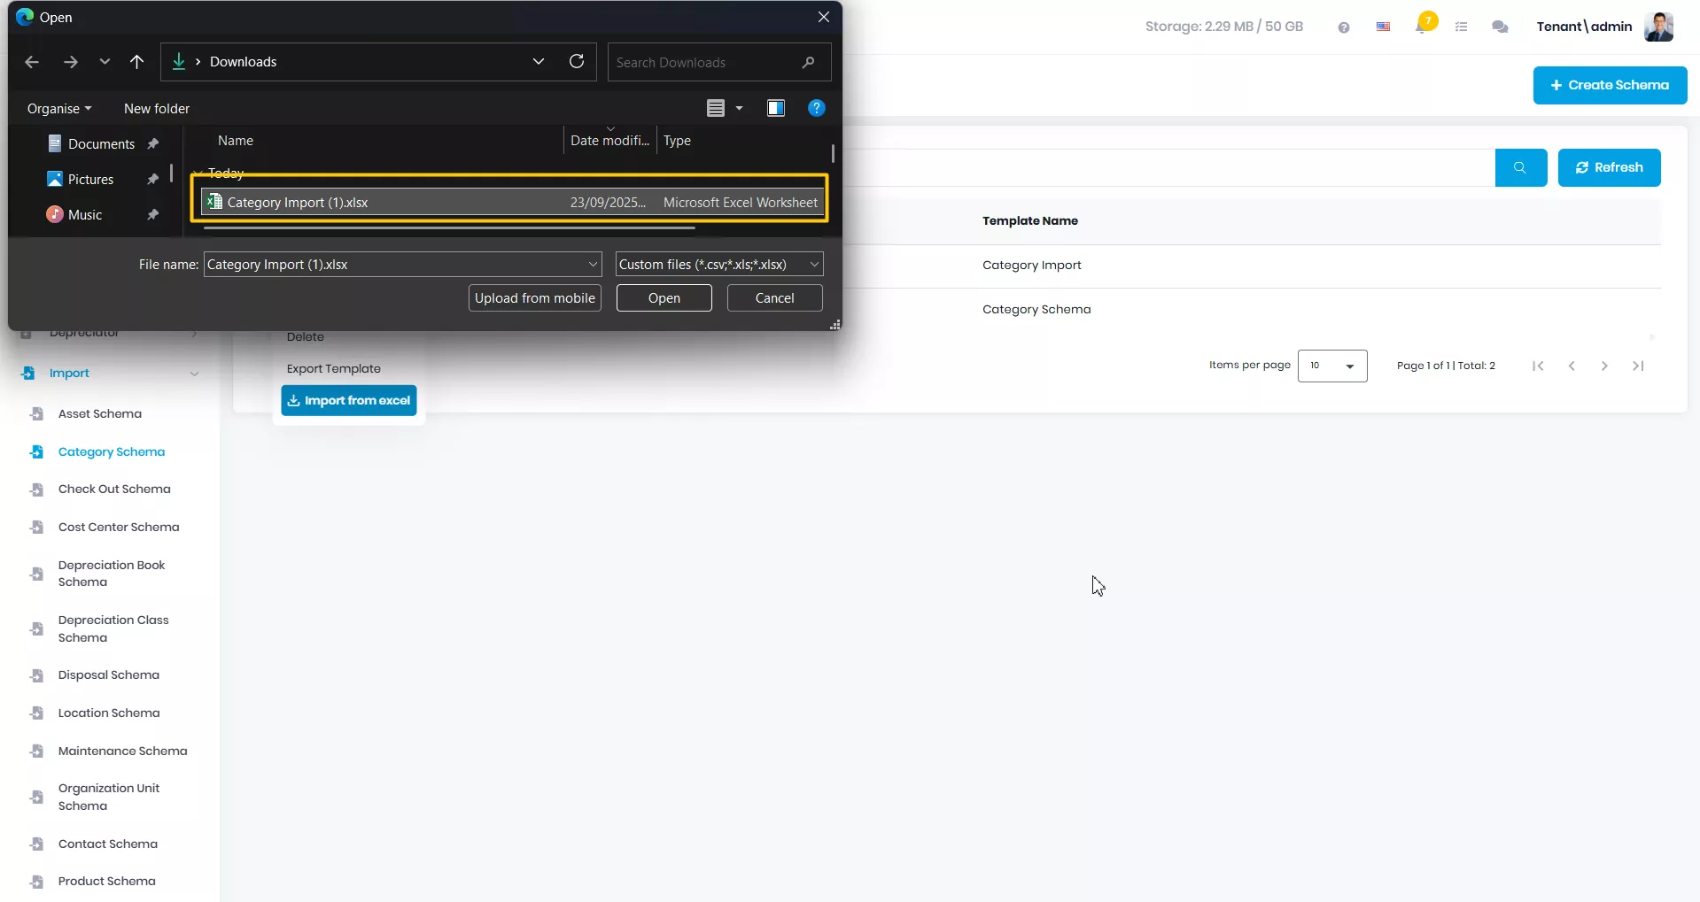Open the chat icon in header
Image resolution: width=1700 pixels, height=902 pixels.
pos(1500,27)
